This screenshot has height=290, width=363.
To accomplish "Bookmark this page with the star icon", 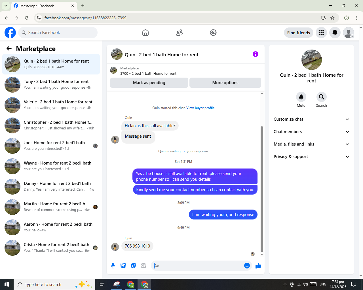I will click(332, 18).
